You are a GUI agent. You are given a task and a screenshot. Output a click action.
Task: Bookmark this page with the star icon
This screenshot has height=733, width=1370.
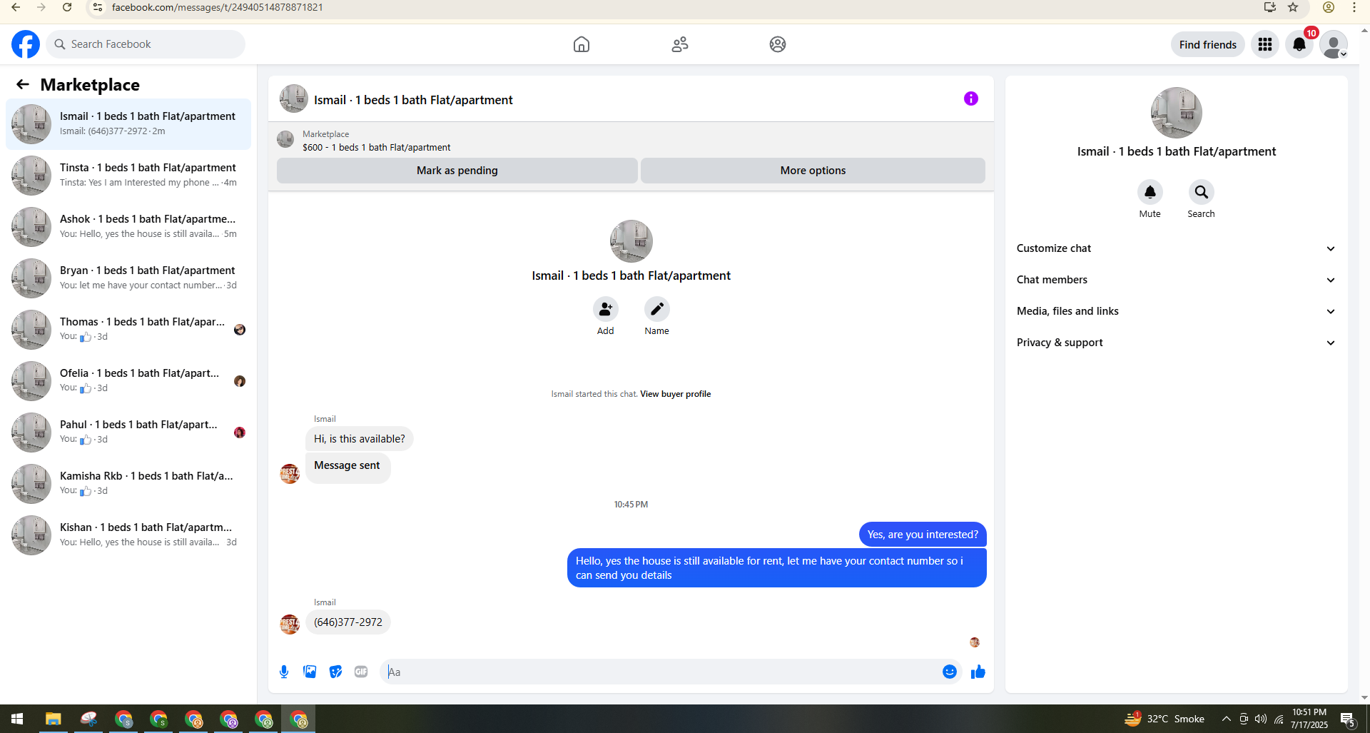tap(1293, 7)
